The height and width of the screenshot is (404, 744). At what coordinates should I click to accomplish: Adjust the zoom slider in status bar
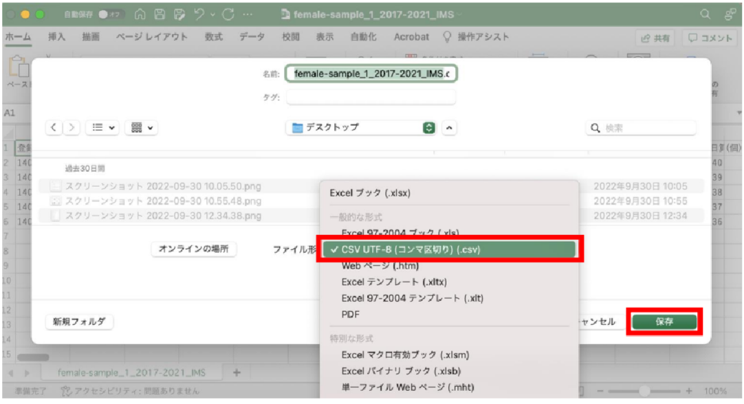(644, 391)
